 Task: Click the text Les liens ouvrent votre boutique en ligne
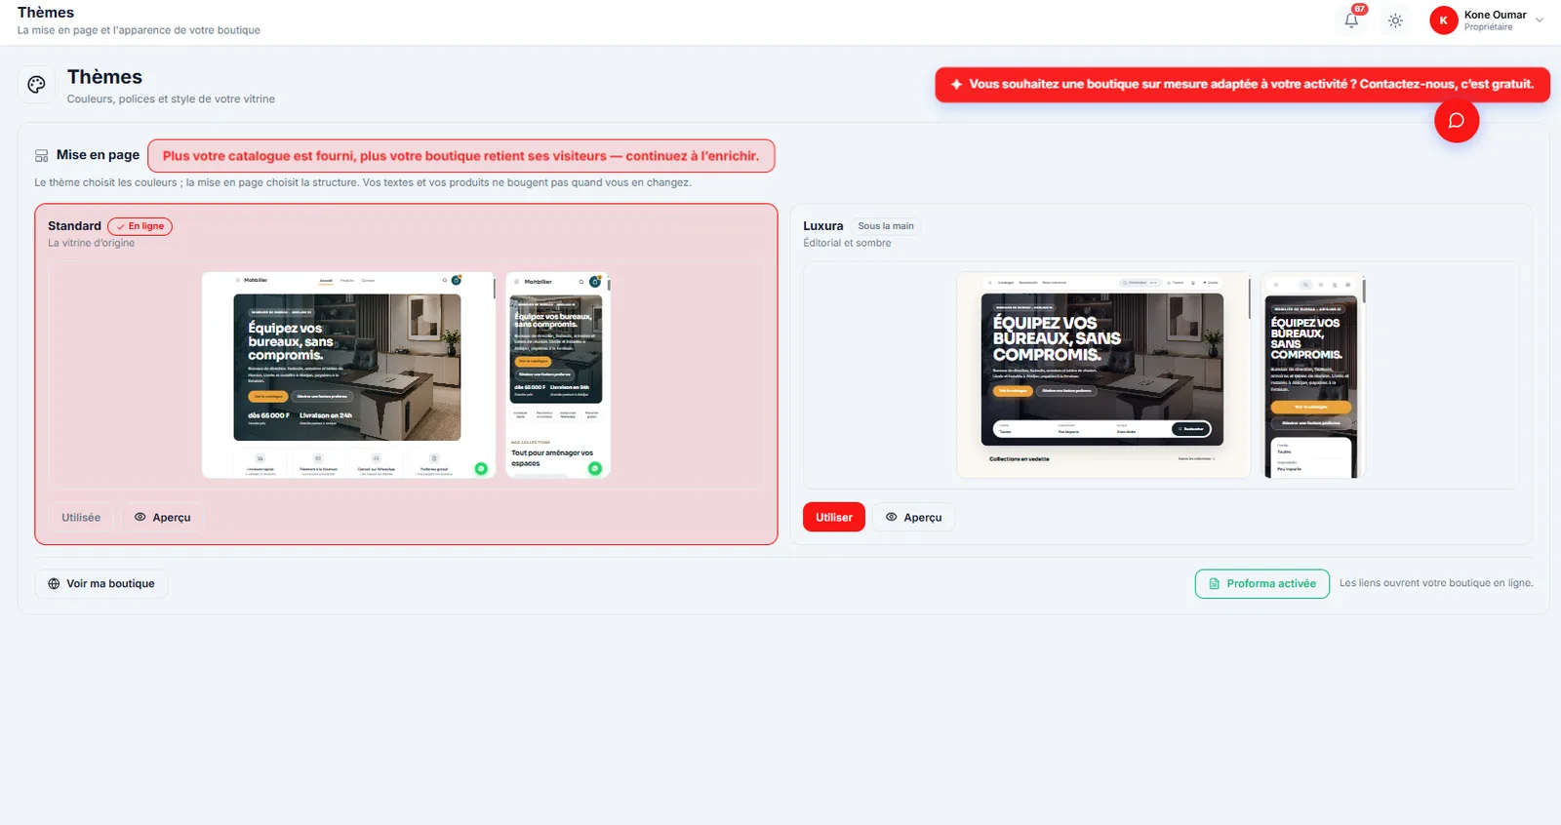[x=1436, y=583]
